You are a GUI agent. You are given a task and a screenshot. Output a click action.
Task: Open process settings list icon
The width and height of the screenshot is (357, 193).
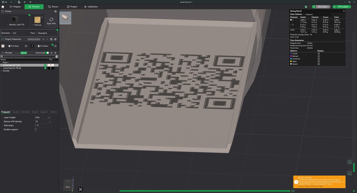[x=51, y=53]
